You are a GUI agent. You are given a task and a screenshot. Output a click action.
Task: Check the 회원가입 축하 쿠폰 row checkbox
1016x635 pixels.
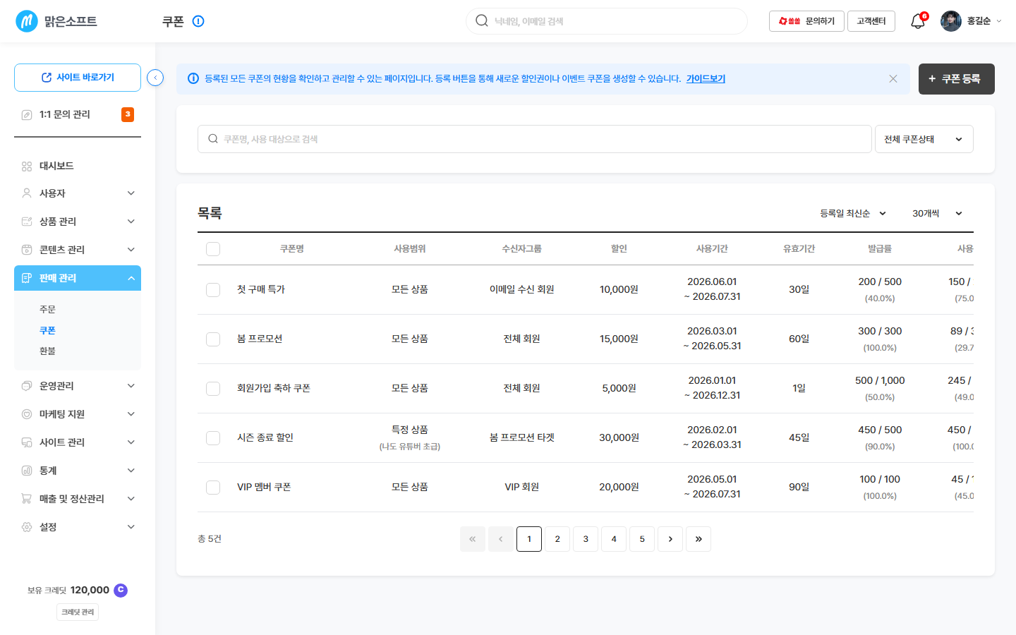point(213,389)
